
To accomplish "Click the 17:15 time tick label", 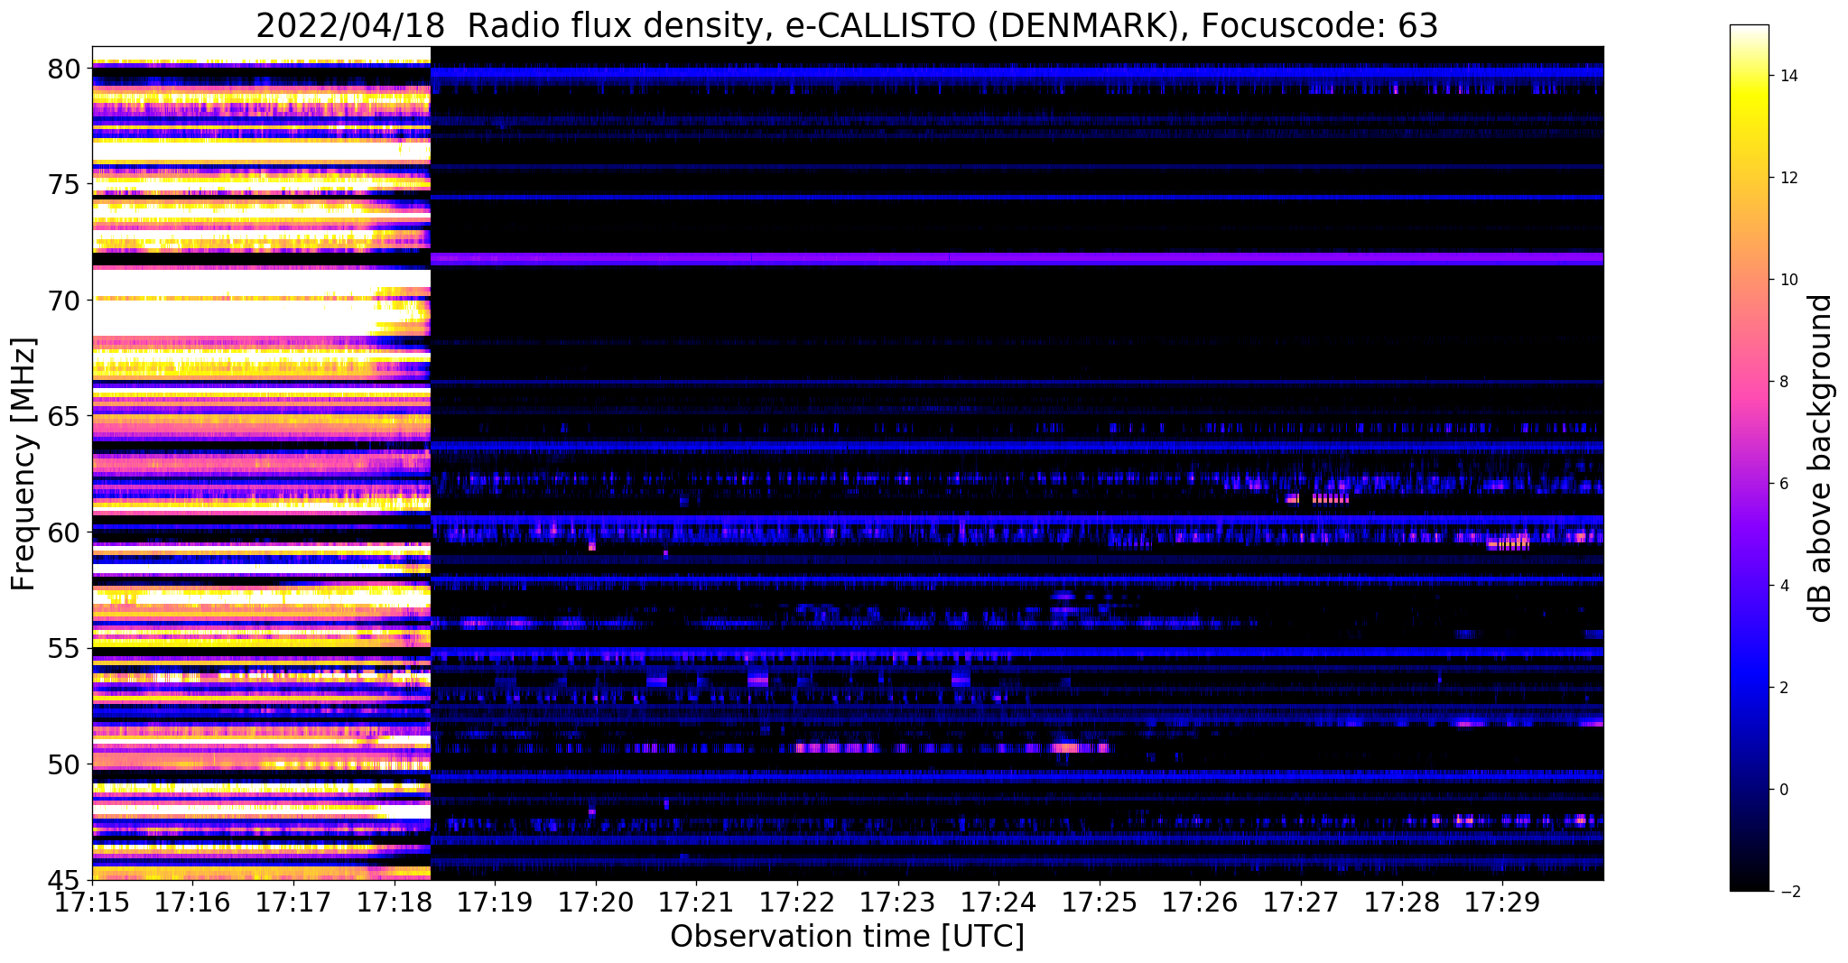I will pos(92,903).
